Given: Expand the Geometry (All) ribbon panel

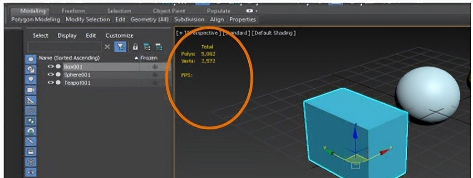Looking at the screenshot, I should coord(150,19).
